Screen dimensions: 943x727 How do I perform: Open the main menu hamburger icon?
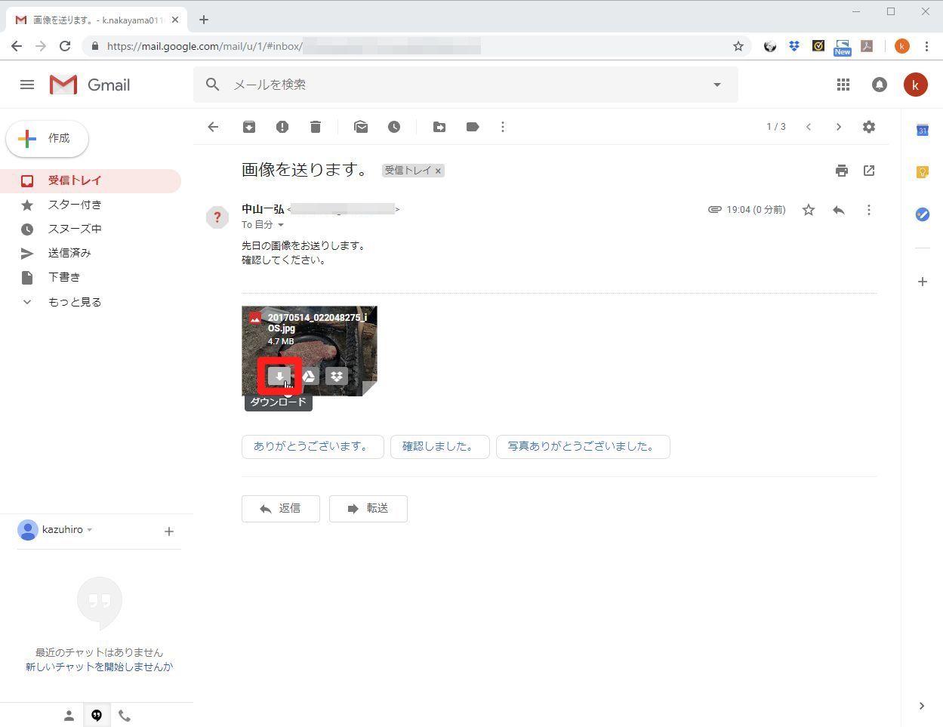(x=27, y=85)
